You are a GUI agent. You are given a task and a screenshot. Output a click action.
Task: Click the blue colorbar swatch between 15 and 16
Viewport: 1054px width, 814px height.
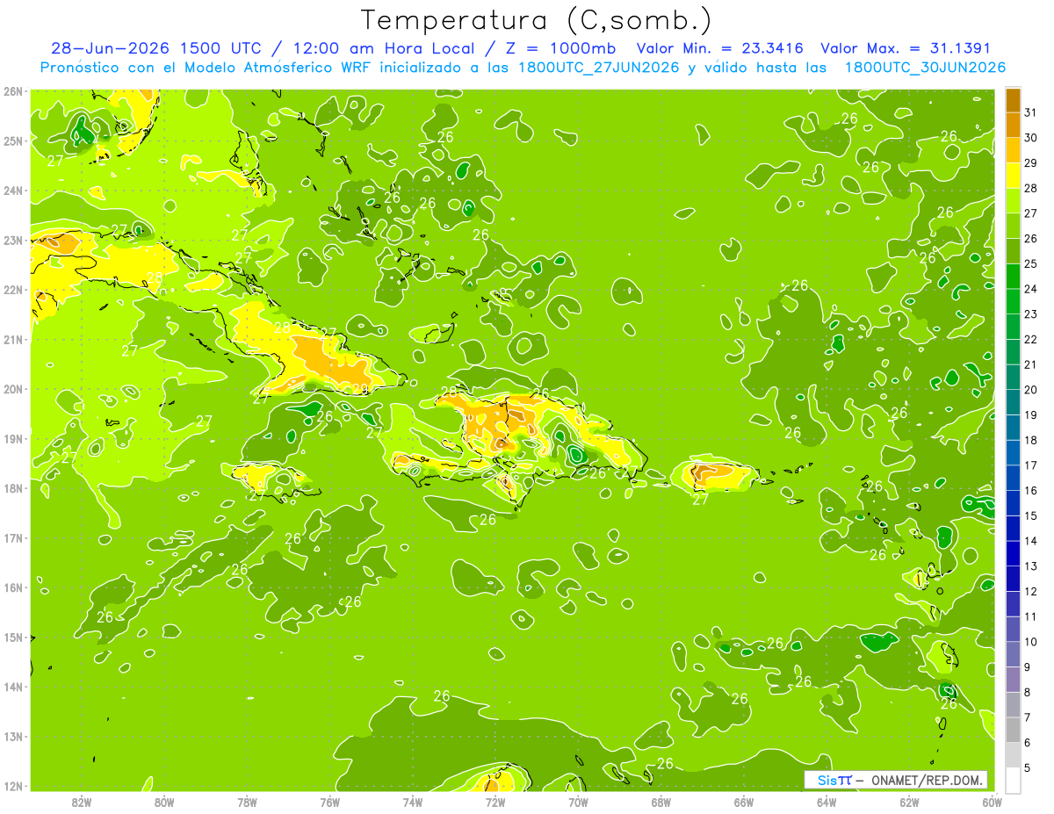tap(1013, 503)
